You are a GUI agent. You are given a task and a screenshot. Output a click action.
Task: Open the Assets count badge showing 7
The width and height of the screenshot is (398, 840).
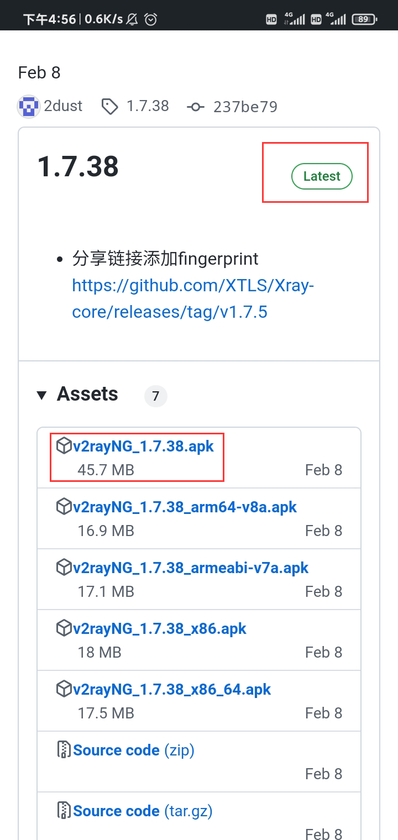click(155, 396)
